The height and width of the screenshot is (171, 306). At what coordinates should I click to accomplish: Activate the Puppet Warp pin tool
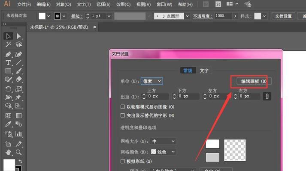[x=19, y=97]
